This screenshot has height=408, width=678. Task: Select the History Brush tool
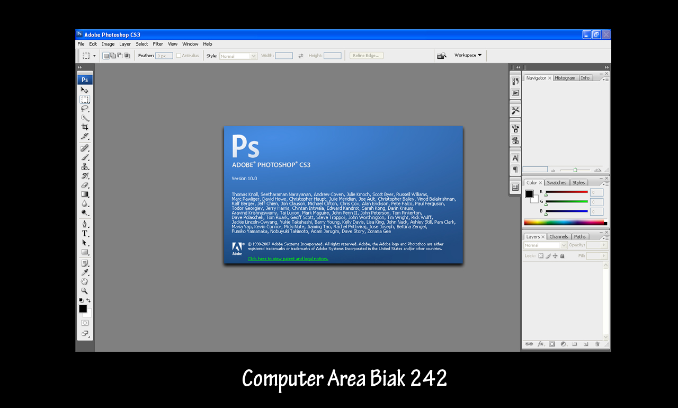coord(85,176)
